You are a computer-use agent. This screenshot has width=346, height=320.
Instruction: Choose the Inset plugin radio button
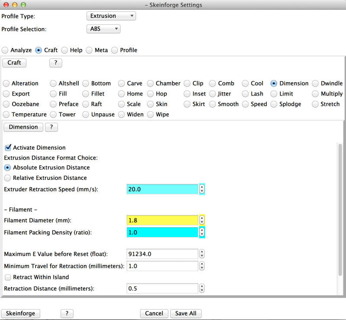click(x=187, y=94)
